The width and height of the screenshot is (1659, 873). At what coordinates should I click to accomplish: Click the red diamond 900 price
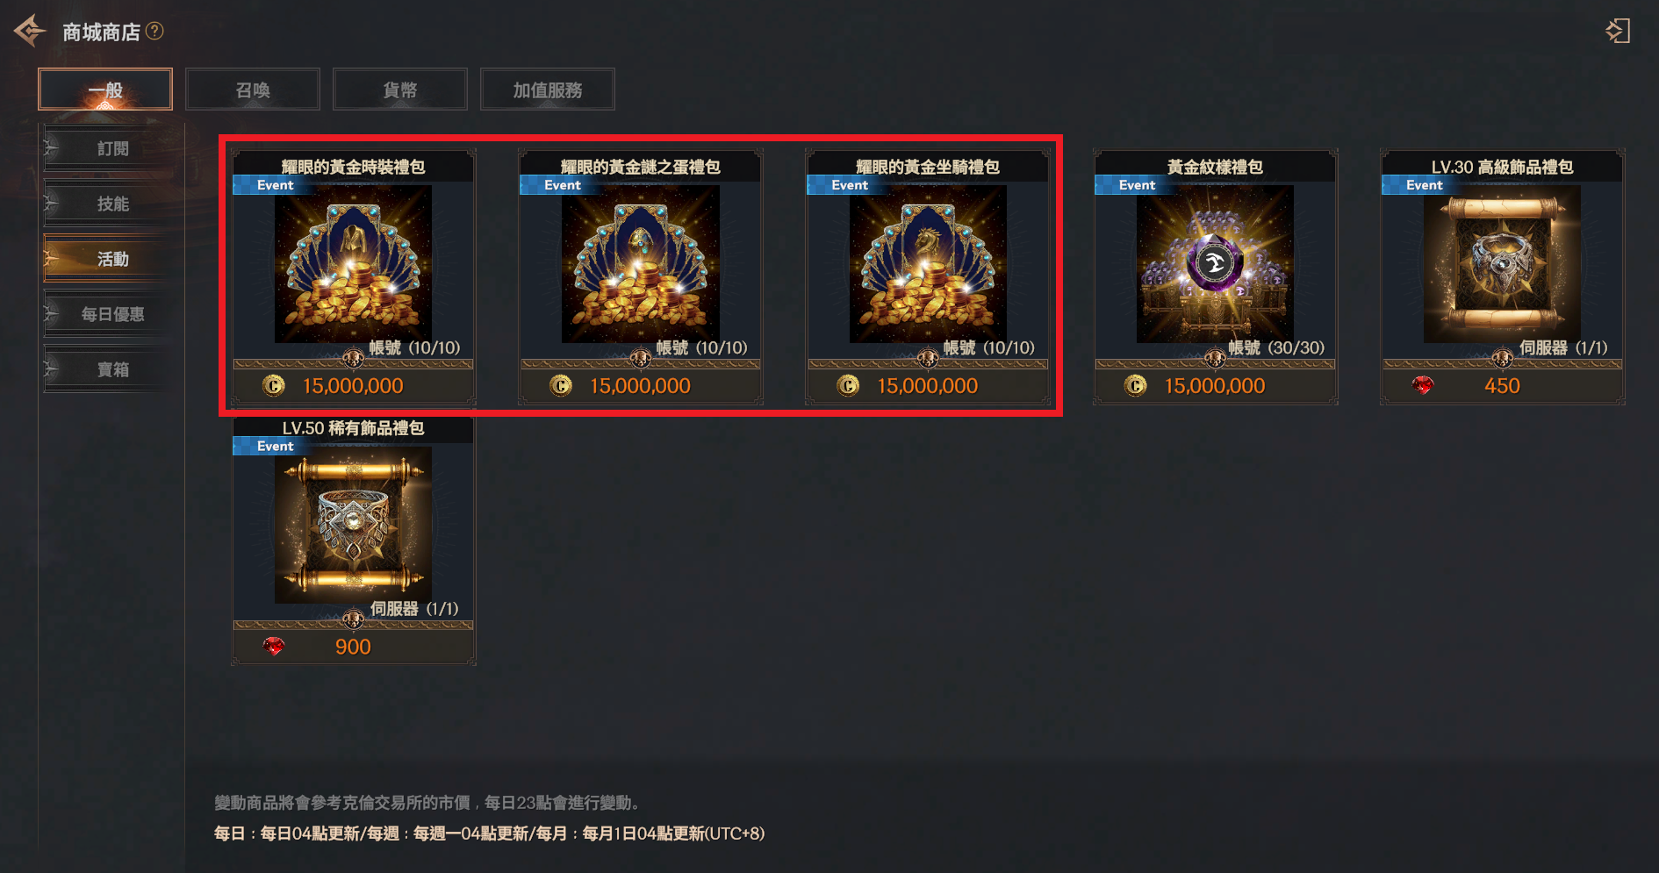pos(353,647)
